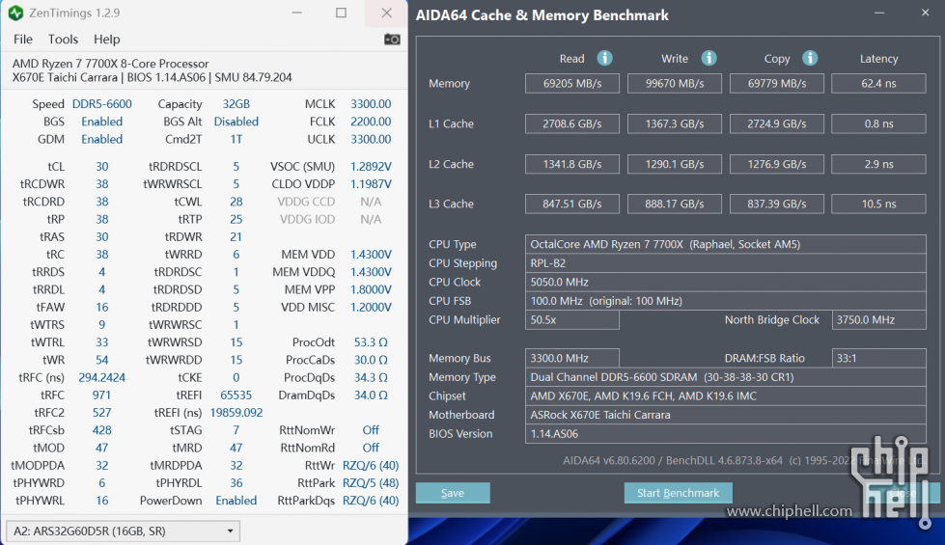Click the L3 Cache Write 888.17 GB/s field
Image resolution: width=945 pixels, height=545 pixels.
675,204
